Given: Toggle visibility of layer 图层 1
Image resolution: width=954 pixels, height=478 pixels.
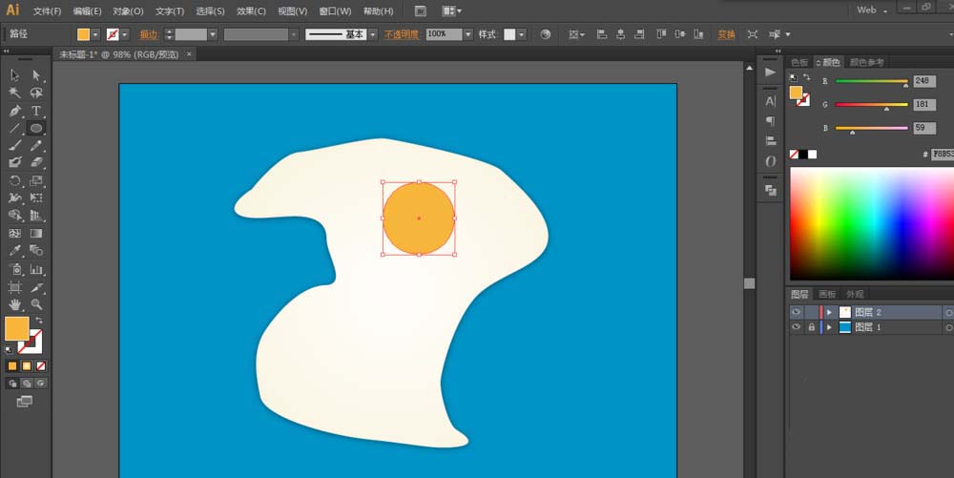Looking at the screenshot, I should click(796, 327).
